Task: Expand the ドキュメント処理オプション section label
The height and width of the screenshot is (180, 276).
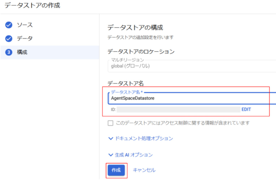Action: [x=144, y=139]
